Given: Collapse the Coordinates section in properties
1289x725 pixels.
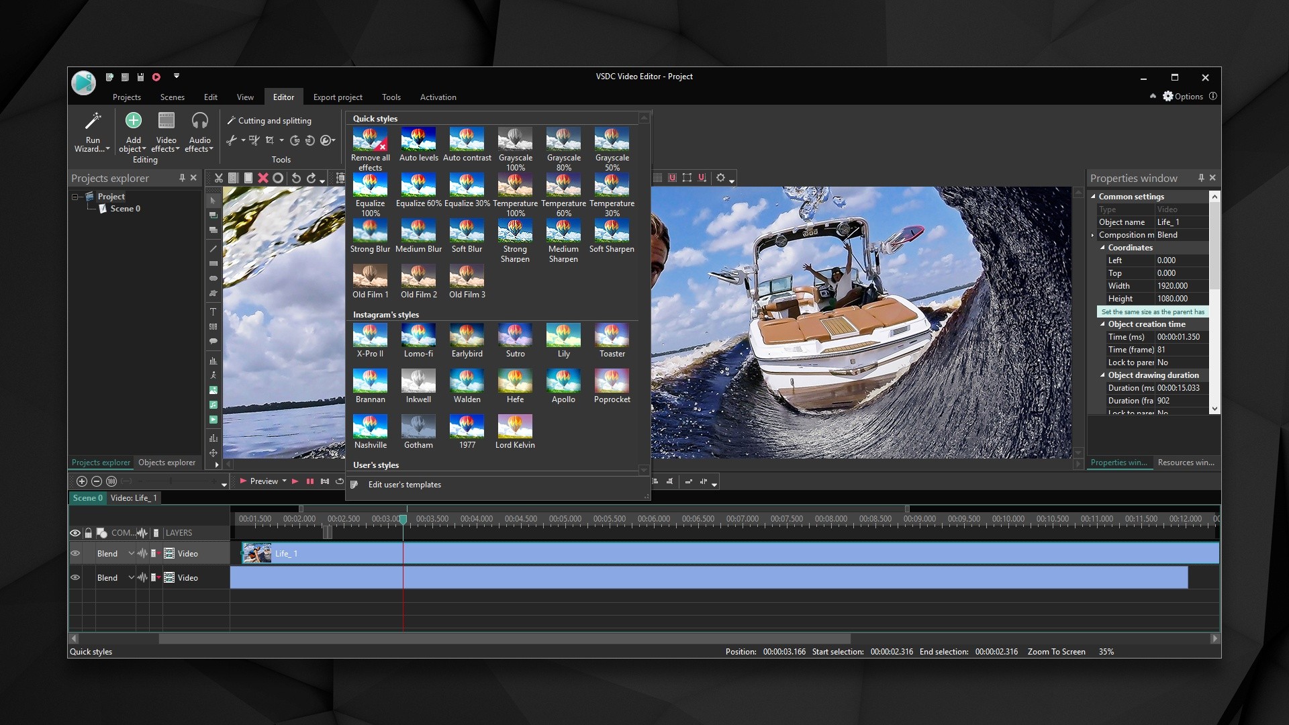Looking at the screenshot, I should point(1102,248).
